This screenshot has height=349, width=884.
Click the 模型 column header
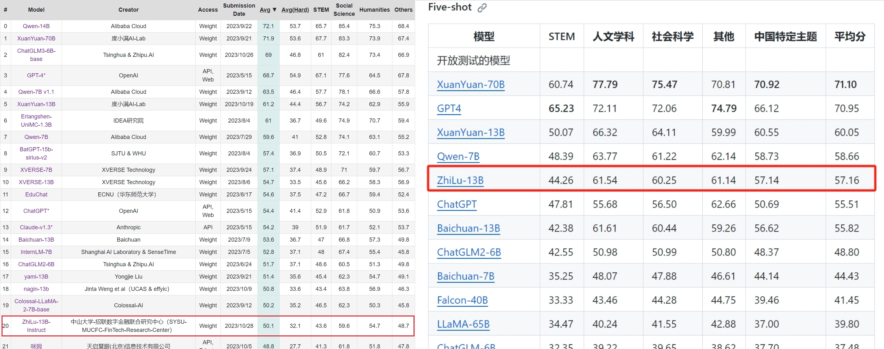click(484, 36)
